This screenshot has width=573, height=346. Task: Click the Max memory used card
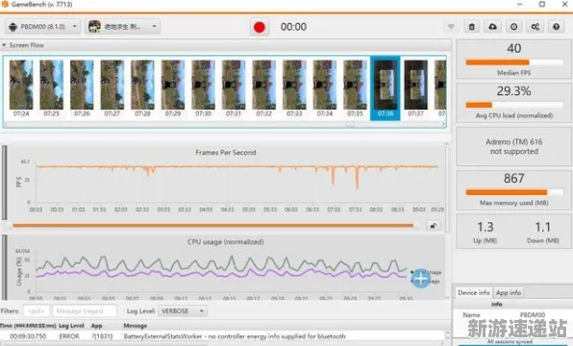pos(513,189)
